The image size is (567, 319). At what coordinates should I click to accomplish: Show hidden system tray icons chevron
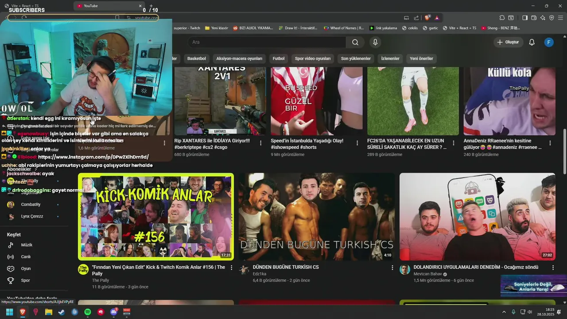504,312
